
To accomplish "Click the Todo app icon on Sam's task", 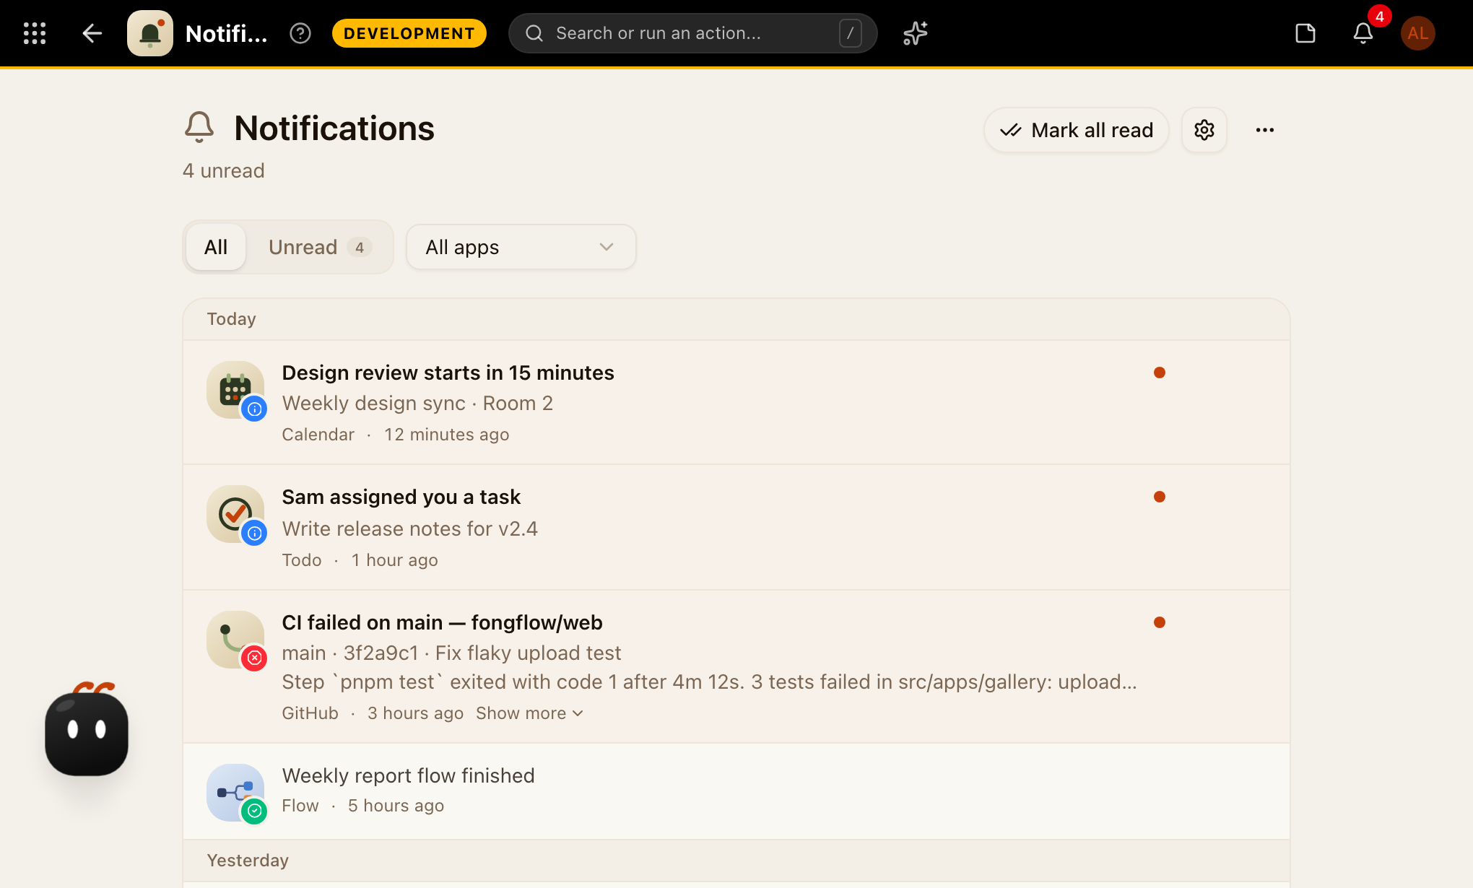I will [x=235, y=514].
